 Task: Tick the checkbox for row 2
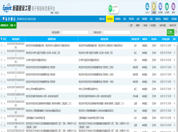[x=1, y=53]
